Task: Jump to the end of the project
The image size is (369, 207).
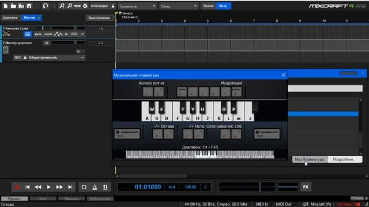Action: click(x=70, y=187)
